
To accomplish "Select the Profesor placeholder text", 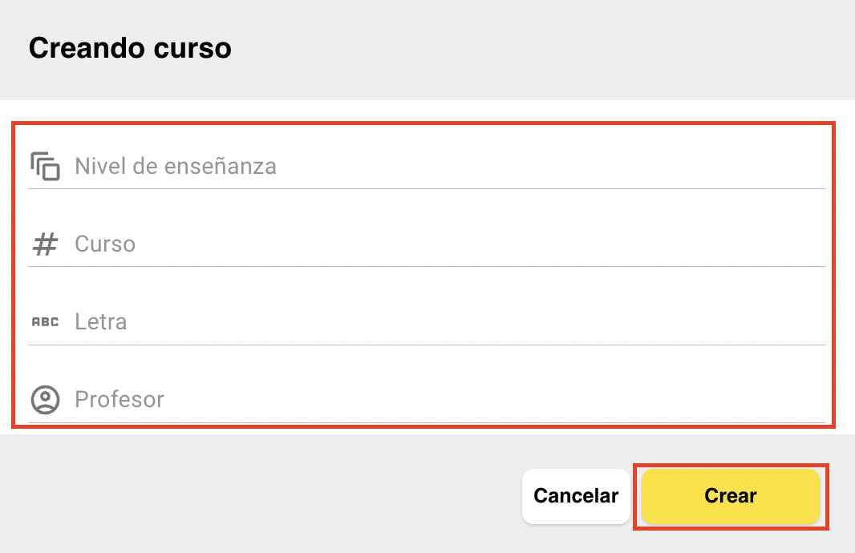I will [120, 400].
